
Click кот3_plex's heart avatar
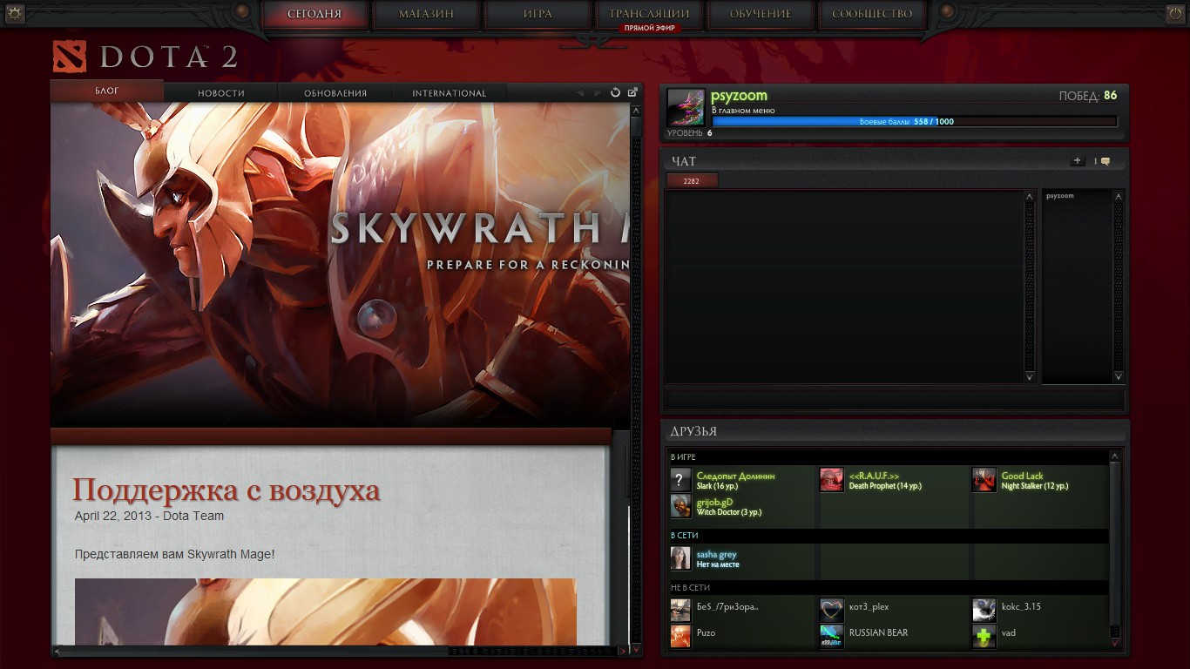click(832, 610)
